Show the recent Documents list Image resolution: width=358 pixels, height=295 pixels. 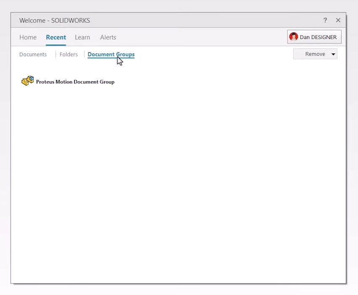pos(33,55)
